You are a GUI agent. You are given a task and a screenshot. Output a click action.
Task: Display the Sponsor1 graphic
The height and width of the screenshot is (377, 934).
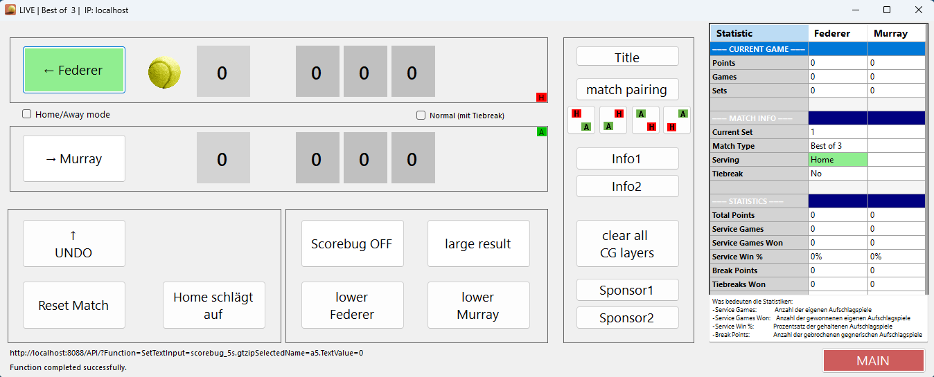pos(627,290)
